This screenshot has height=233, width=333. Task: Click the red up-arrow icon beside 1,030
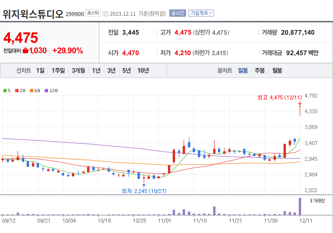tap(25, 50)
